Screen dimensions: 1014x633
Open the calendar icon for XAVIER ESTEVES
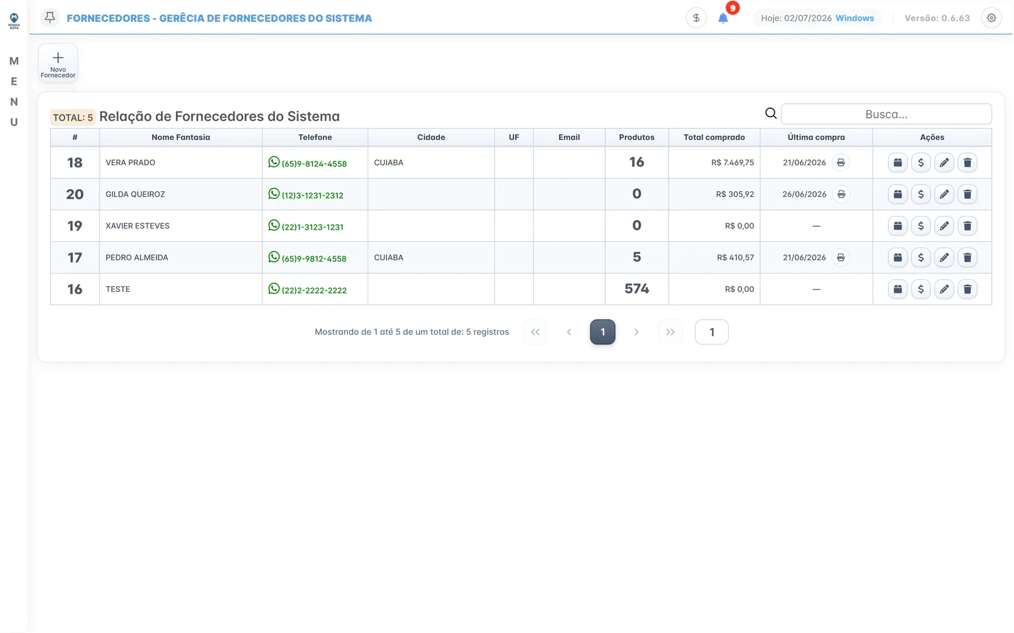[897, 226]
